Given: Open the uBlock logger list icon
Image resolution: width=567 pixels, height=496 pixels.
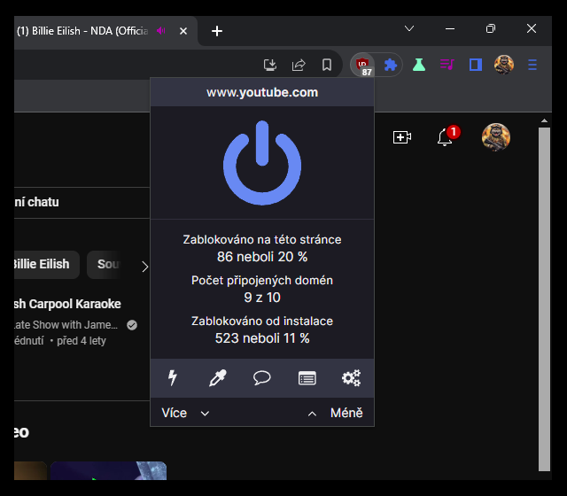Looking at the screenshot, I should point(307,378).
